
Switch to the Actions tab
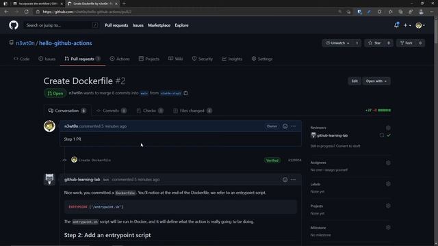click(120, 59)
